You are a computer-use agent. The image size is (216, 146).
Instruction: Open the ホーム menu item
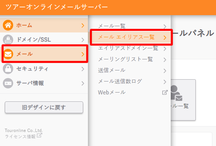44,25
